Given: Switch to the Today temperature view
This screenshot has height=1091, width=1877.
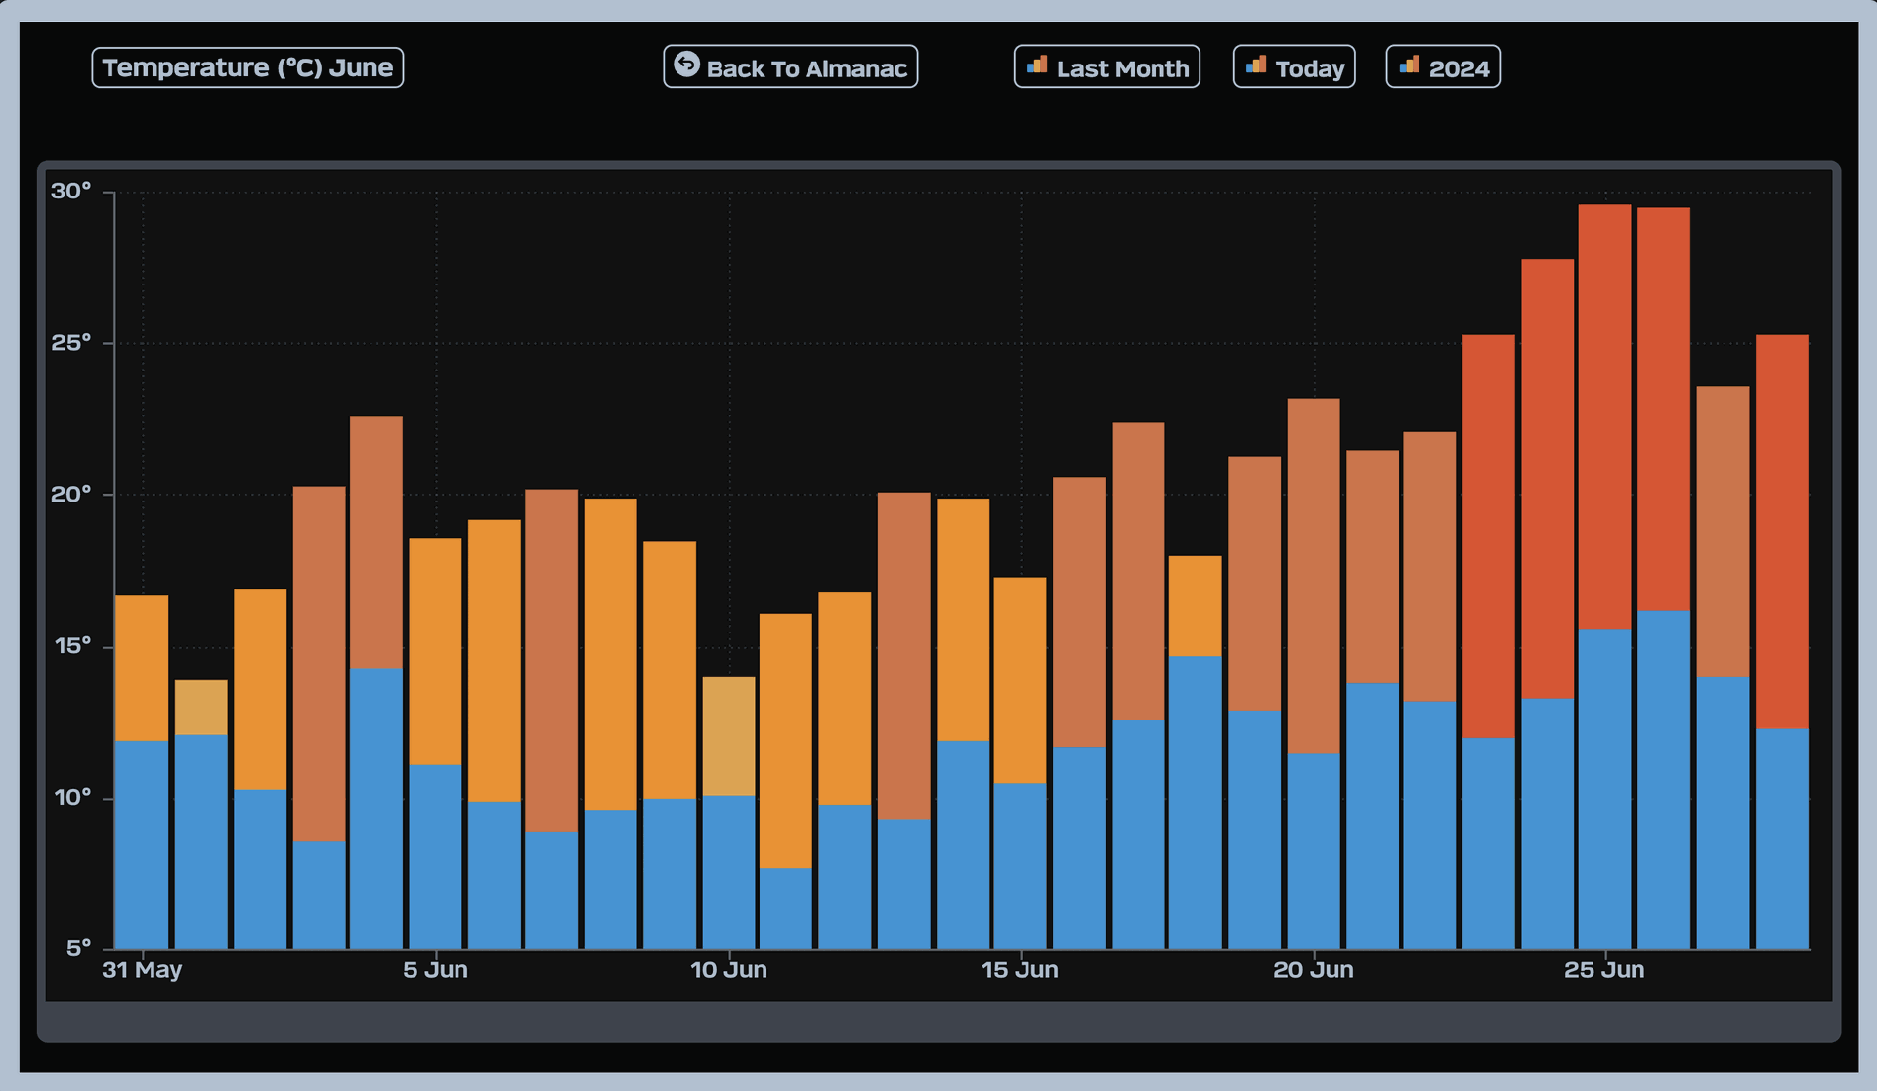Looking at the screenshot, I should [x=1293, y=67].
